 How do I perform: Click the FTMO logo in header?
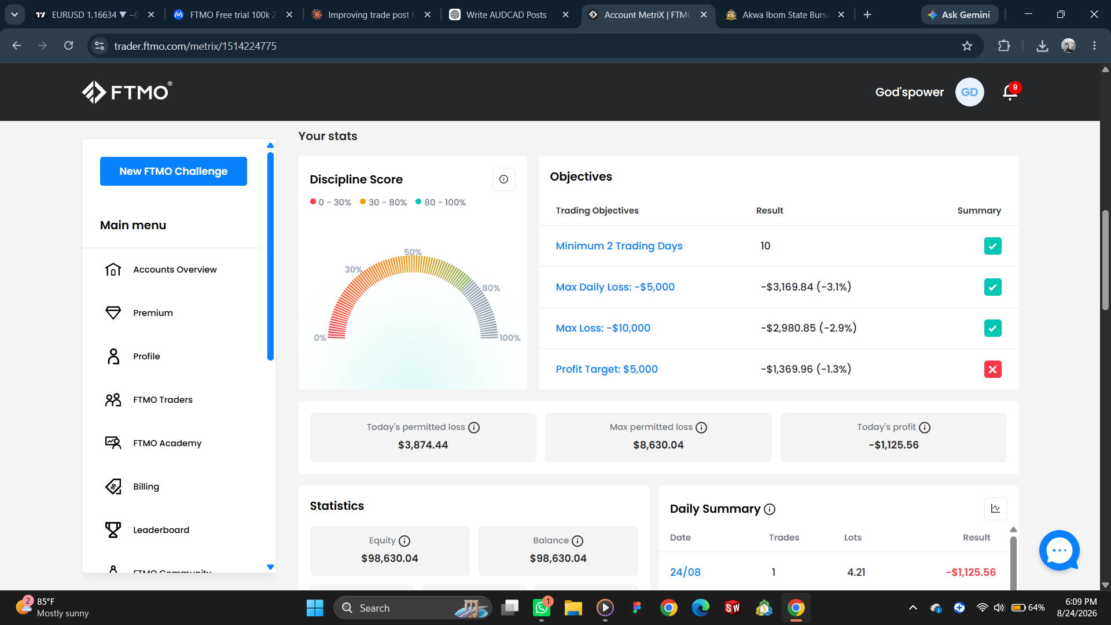point(127,92)
